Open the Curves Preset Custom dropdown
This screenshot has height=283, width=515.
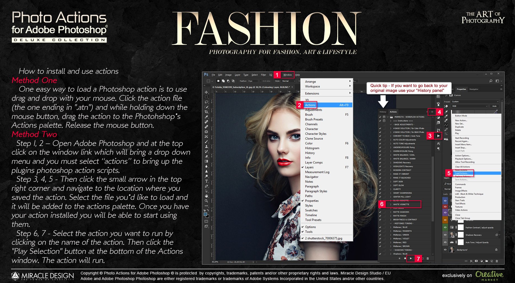pos(475,102)
